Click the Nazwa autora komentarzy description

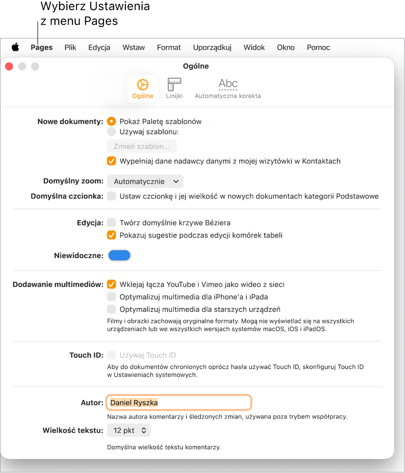point(227,416)
